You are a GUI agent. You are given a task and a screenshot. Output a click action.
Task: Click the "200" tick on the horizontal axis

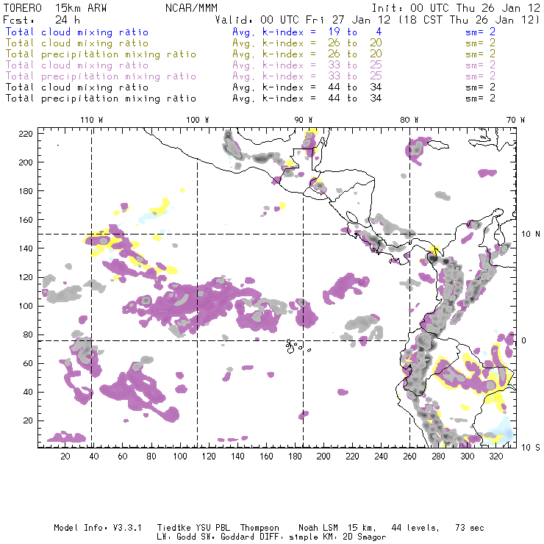323,457
